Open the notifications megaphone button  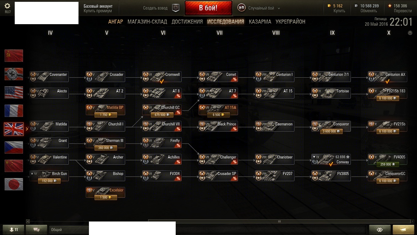pyautogui.click(x=403, y=229)
